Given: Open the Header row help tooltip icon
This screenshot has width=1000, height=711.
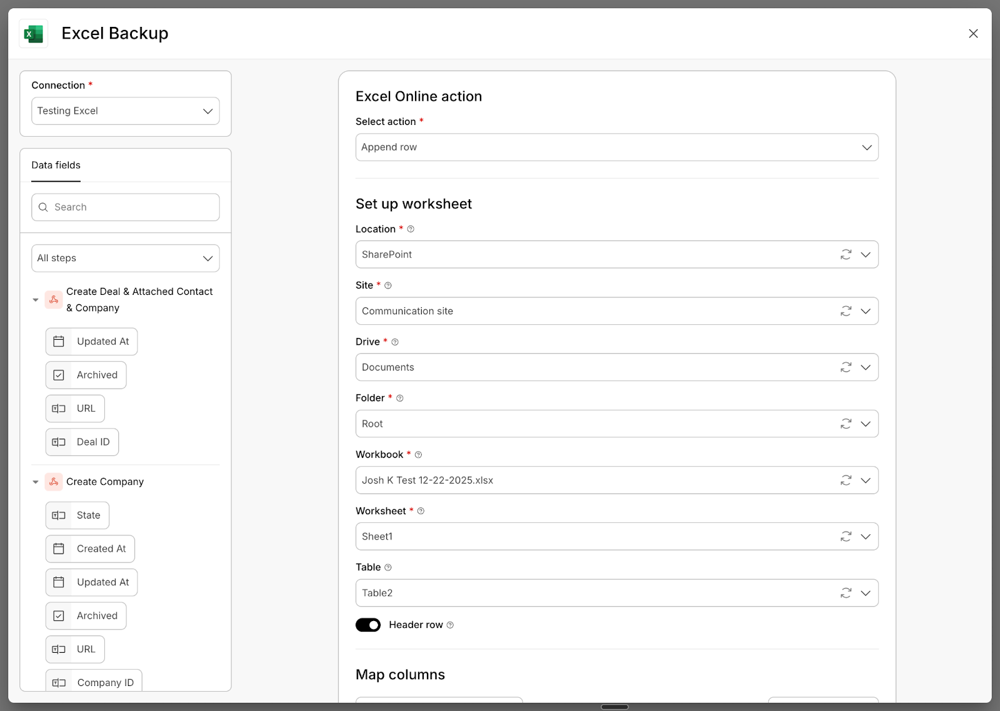Looking at the screenshot, I should [450, 625].
